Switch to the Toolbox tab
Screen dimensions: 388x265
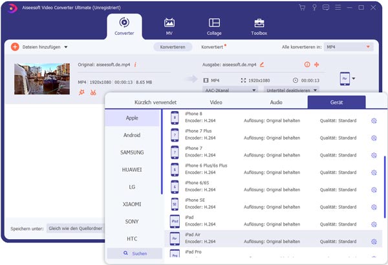click(259, 26)
